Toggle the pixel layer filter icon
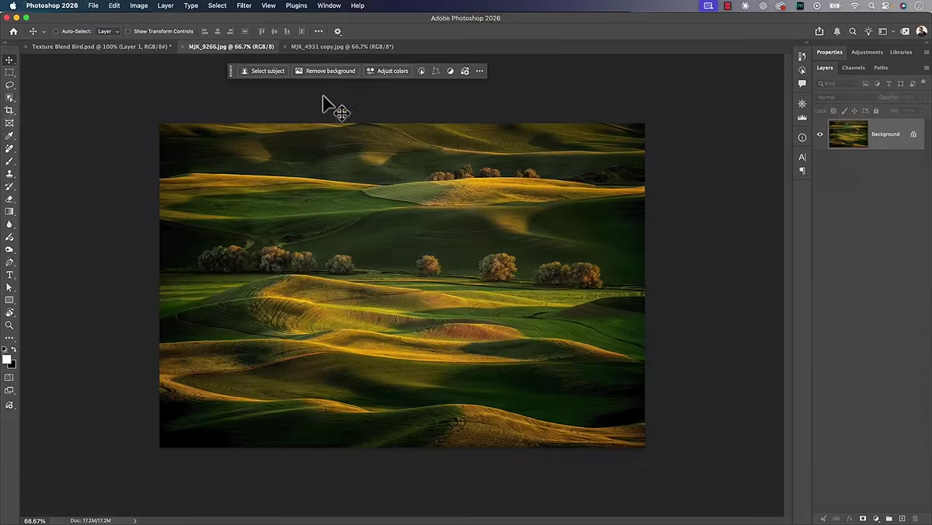 pyautogui.click(x=865, y=84)
